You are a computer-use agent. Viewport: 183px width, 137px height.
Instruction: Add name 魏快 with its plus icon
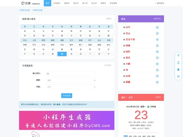(157, 70)
